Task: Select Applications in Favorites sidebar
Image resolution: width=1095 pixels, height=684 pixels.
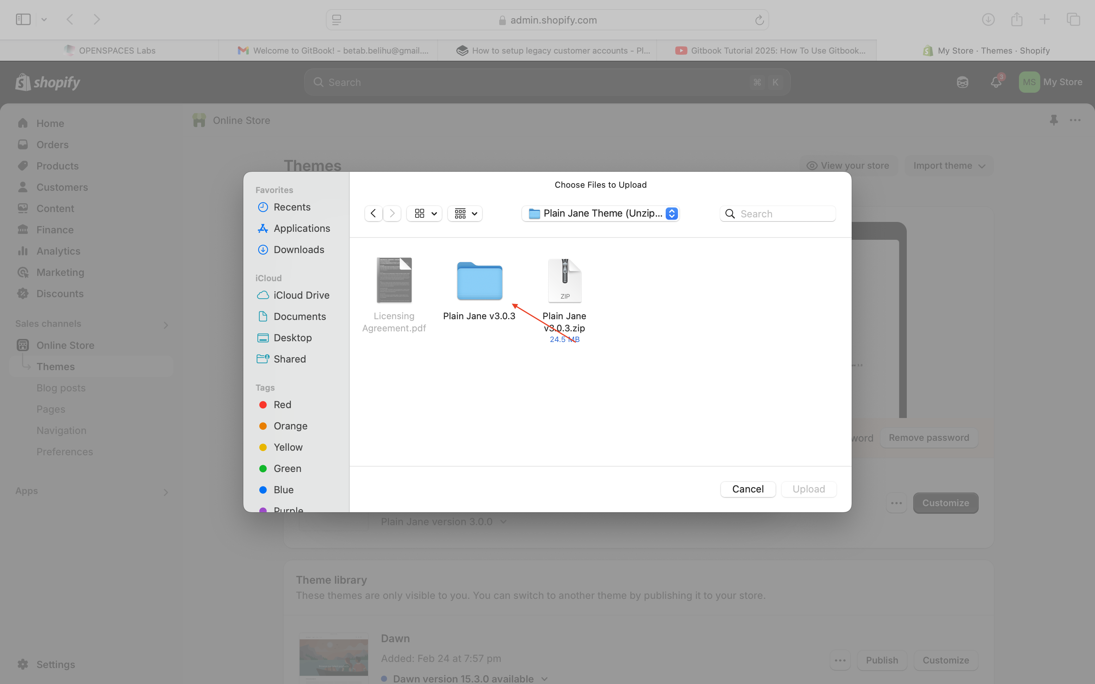Action: tap(302, 228)
